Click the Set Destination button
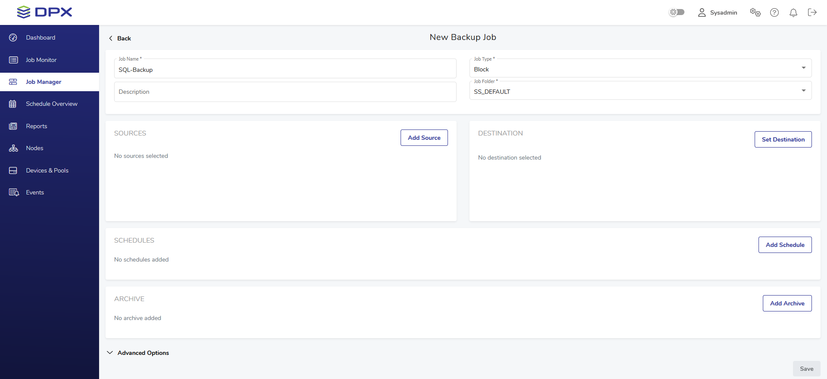The height and width of the screenshot is (379, 827). [783, 139]
